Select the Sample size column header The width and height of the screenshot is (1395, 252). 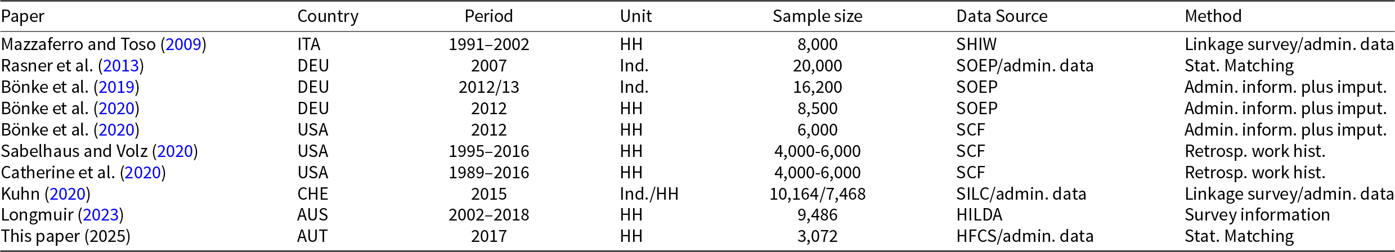[817, 16]
